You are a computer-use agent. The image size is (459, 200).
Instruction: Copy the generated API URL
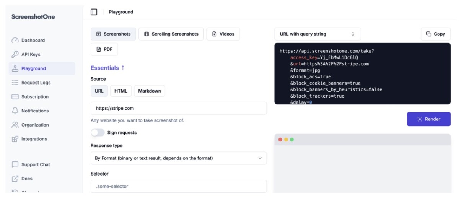[x=435, y=34]
